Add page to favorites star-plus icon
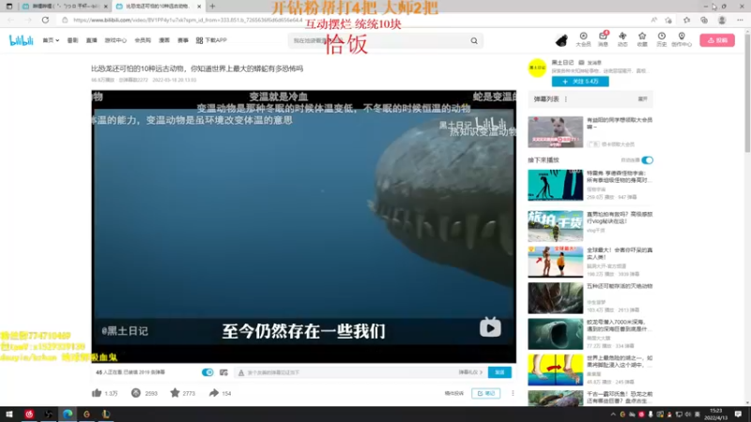This screenshot has height=422, width=751. pyautogui.click(x=668, y=20)
